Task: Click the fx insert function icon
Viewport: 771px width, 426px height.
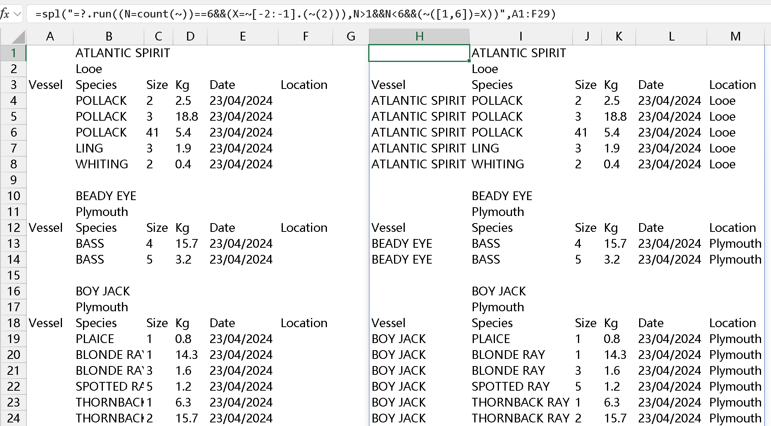Action: click(x=5, y=14)
